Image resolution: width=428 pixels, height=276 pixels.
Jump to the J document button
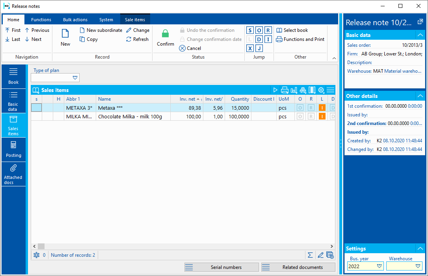click(259, 48)
